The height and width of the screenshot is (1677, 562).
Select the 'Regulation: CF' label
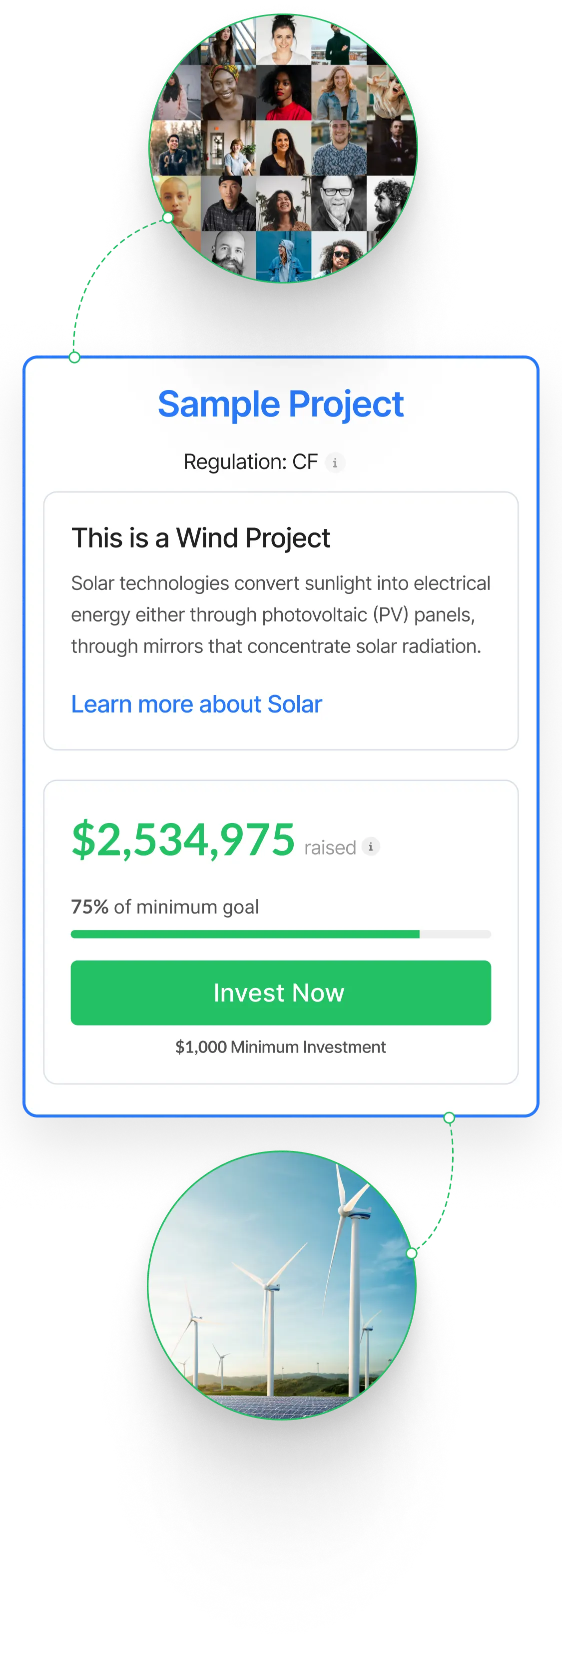point(251,461)
